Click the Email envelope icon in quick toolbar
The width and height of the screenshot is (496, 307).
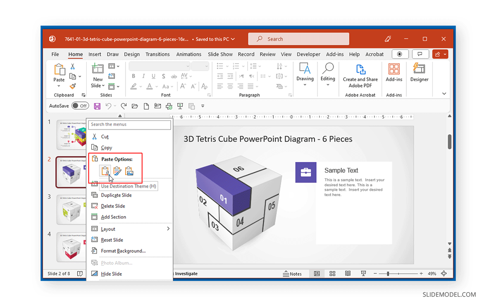pyautogui.click(x=157, y=106)
